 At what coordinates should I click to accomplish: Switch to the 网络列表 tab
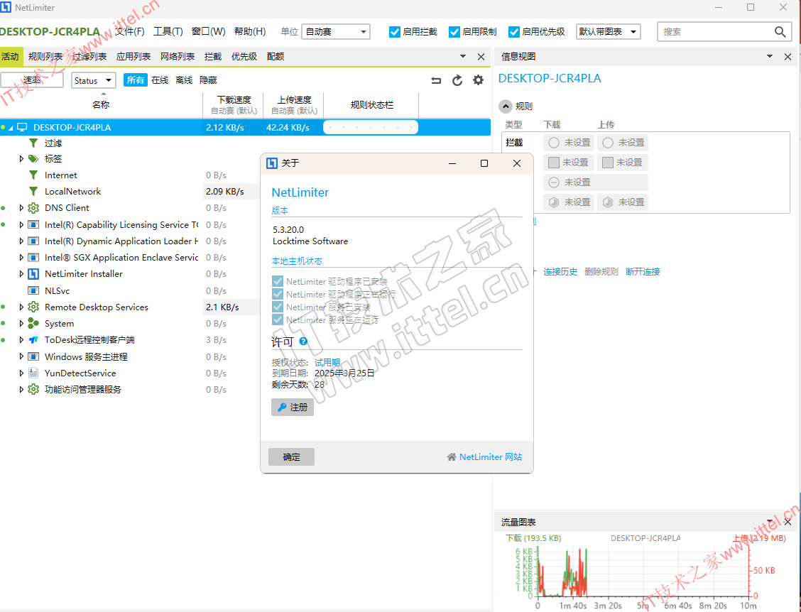coord(178,56)
